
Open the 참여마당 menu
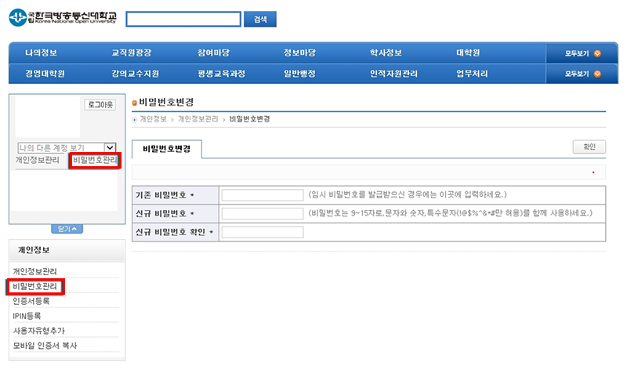213,53
